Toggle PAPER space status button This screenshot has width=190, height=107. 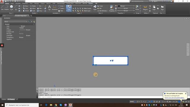tap(132, 102)
